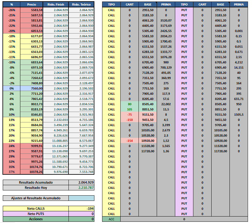Click CALL prima value 1,36
Image resolution: width=252 pixels, height=223 pixels.
coord(166,151)
